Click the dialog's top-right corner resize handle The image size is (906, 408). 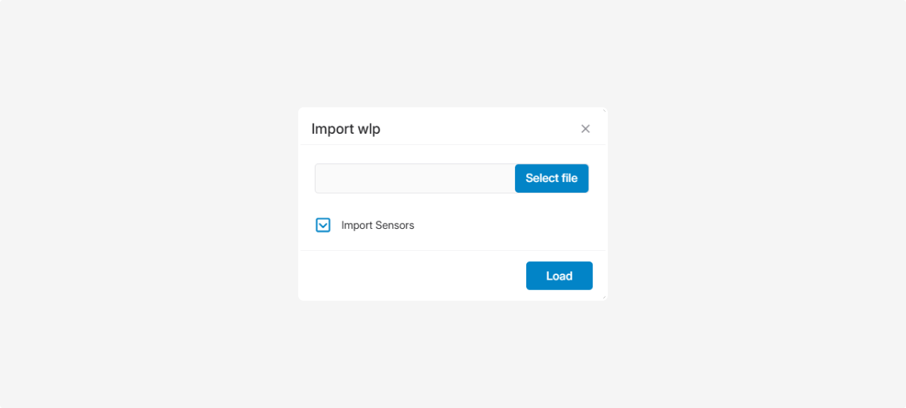click(604, 110)
